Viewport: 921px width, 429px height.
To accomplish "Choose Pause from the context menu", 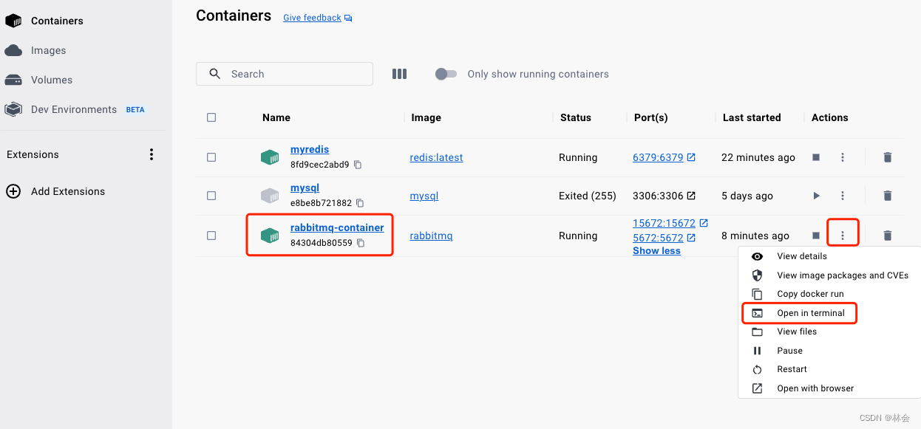I will click(829, 351).
